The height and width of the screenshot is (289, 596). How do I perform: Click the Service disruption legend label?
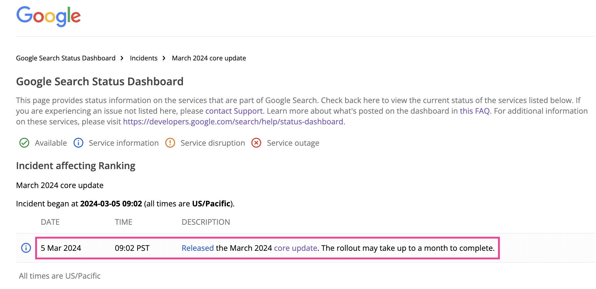pyautogui.click(x=213, y=143)
